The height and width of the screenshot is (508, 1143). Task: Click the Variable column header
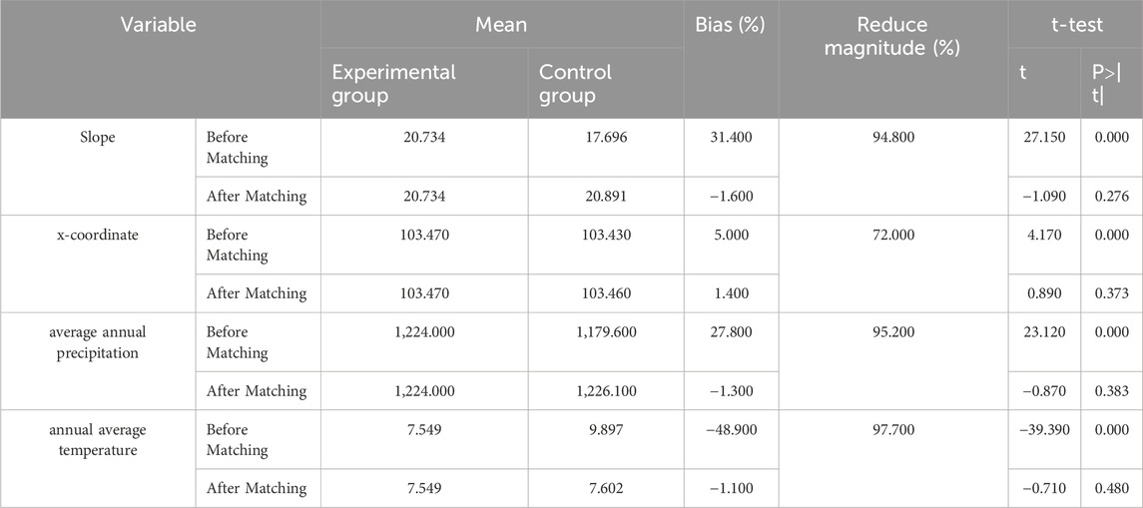click(x=159, y=25)
